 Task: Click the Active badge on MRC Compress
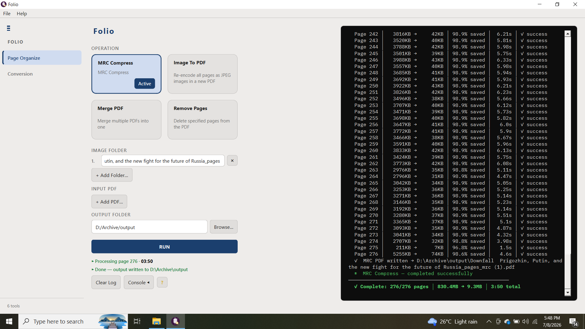[145, 83]
